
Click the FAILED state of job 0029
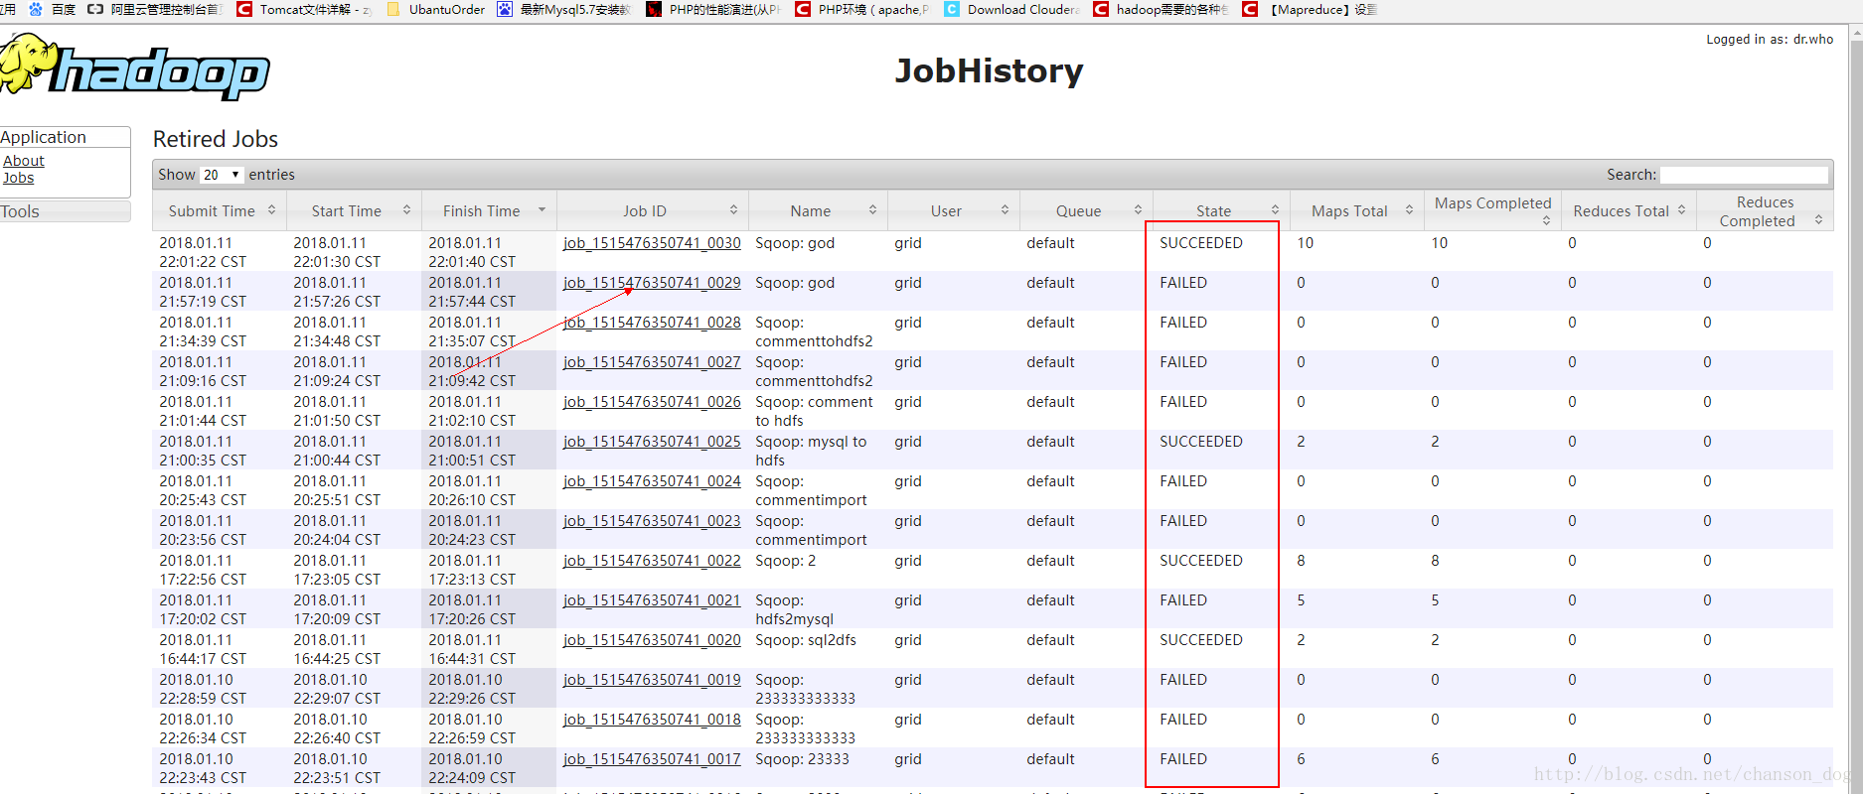[1183, 283]
